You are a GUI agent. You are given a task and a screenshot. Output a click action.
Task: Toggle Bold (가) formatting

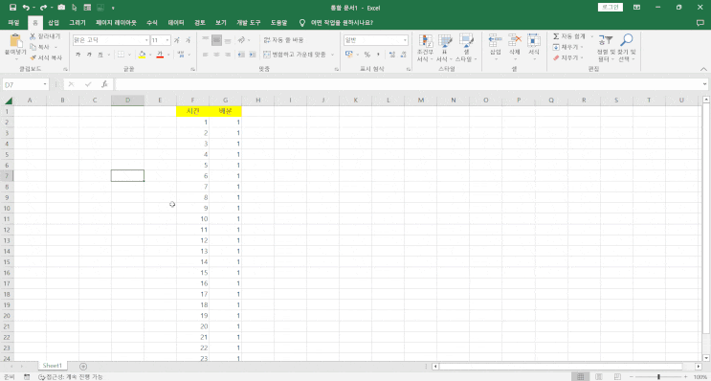point(78,55)
